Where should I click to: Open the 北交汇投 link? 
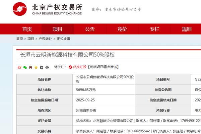[80, 67]
